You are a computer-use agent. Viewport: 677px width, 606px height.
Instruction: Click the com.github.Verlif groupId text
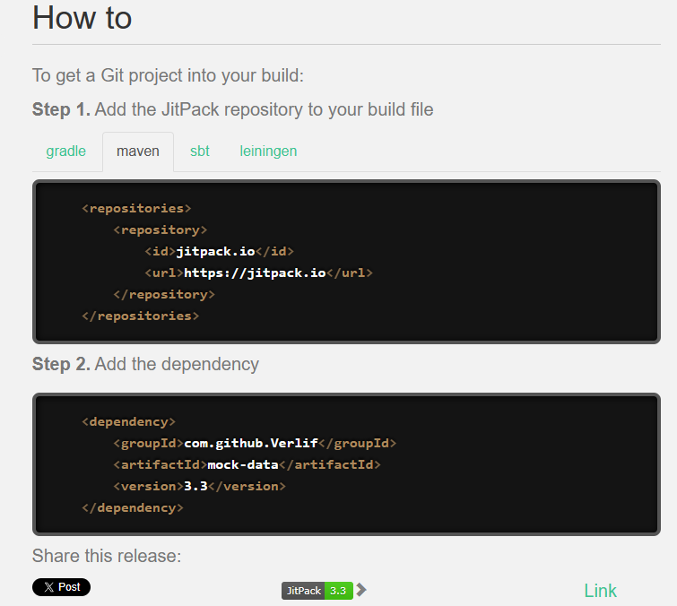tap(252, 443)
